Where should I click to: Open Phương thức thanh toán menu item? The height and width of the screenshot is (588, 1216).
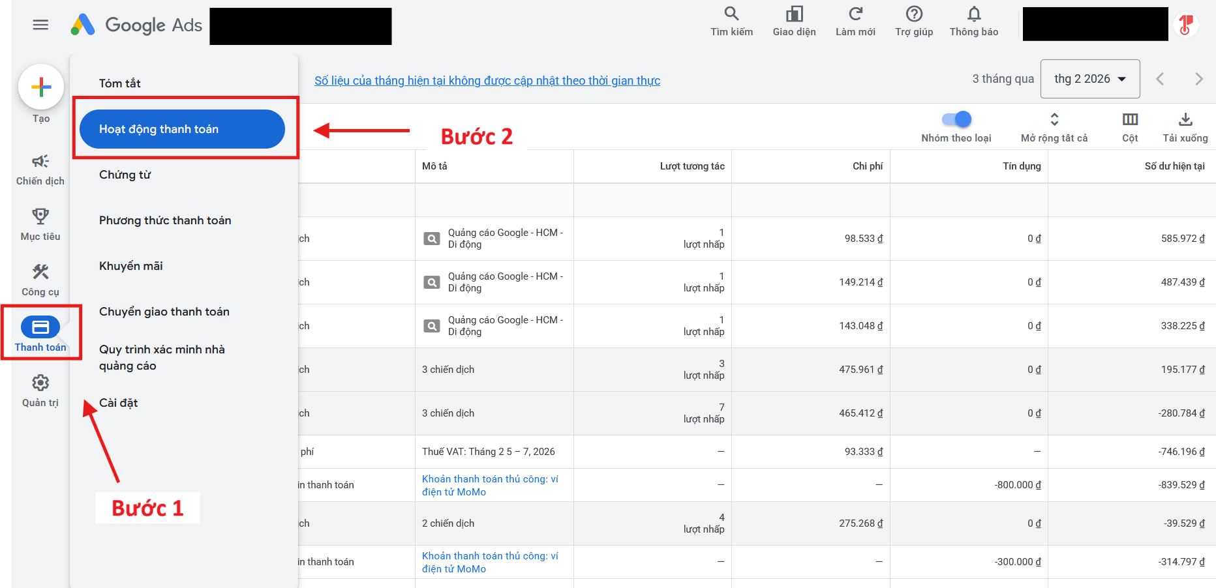tap(164, 220)
